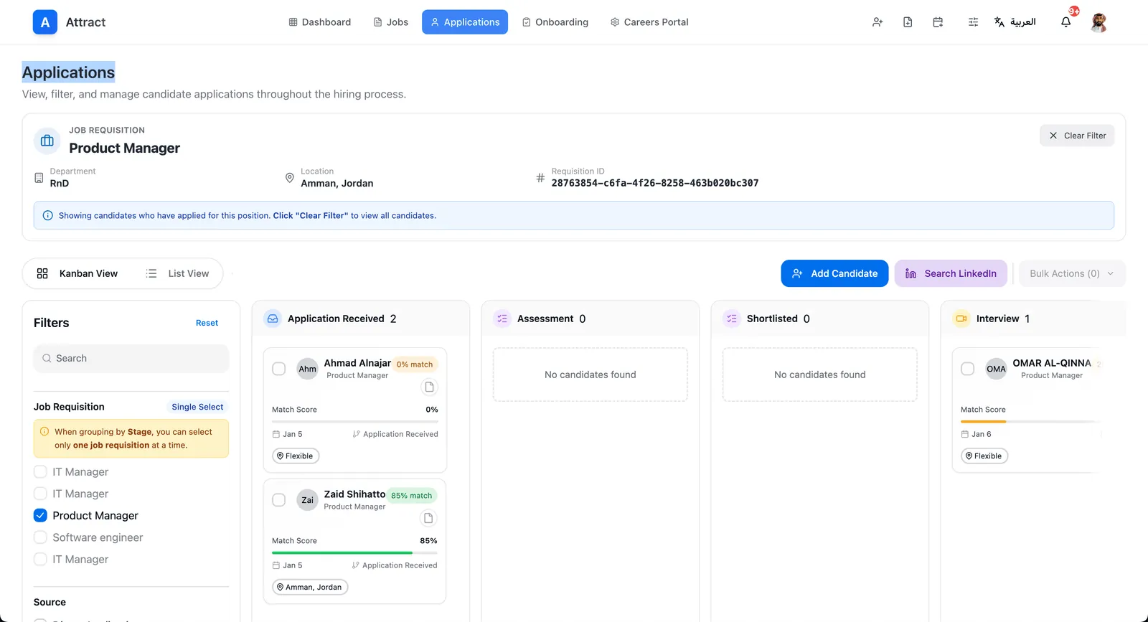
Task: Go to the Dashboard tab
Action: point(320,22)
